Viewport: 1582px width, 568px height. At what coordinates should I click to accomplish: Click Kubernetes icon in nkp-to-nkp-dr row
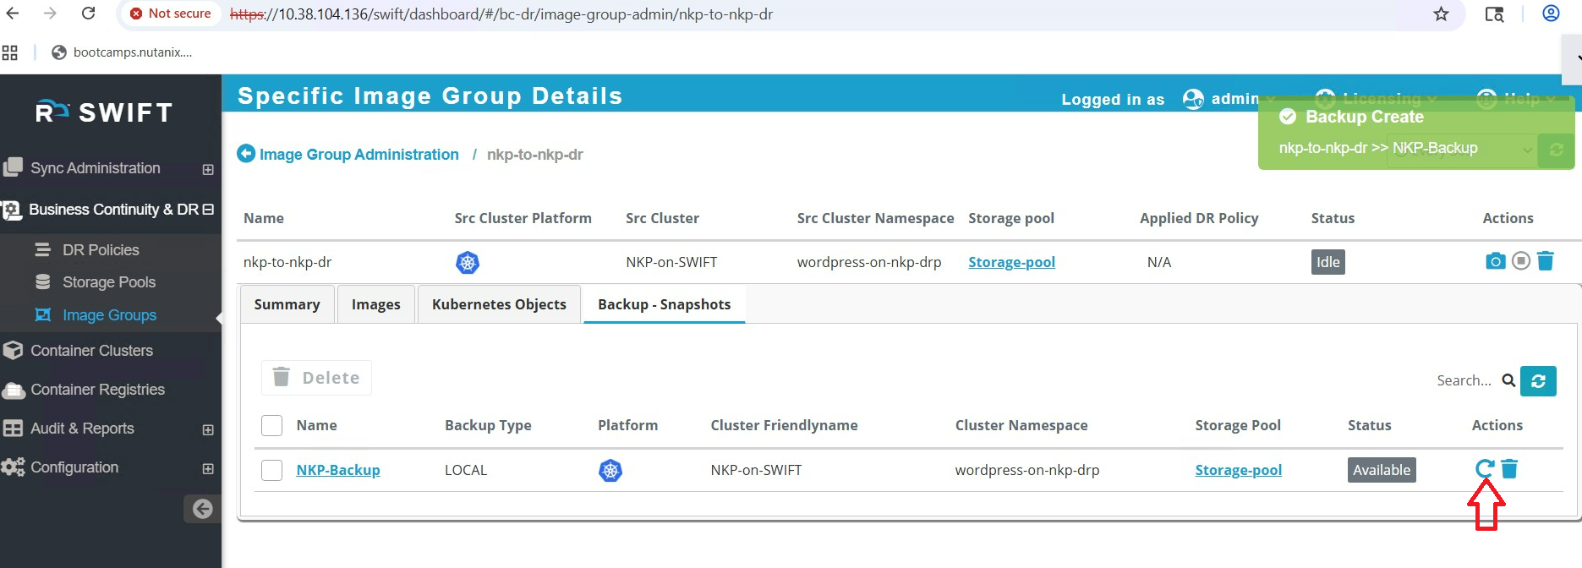tap(468, 262)
